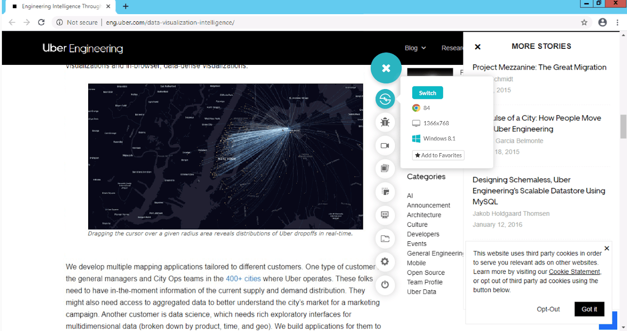627x331 pixels.
Task: Select the Mobile category
Action: [416, 263]
